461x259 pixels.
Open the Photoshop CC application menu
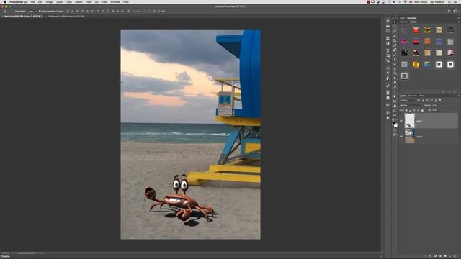pos(18,1)
